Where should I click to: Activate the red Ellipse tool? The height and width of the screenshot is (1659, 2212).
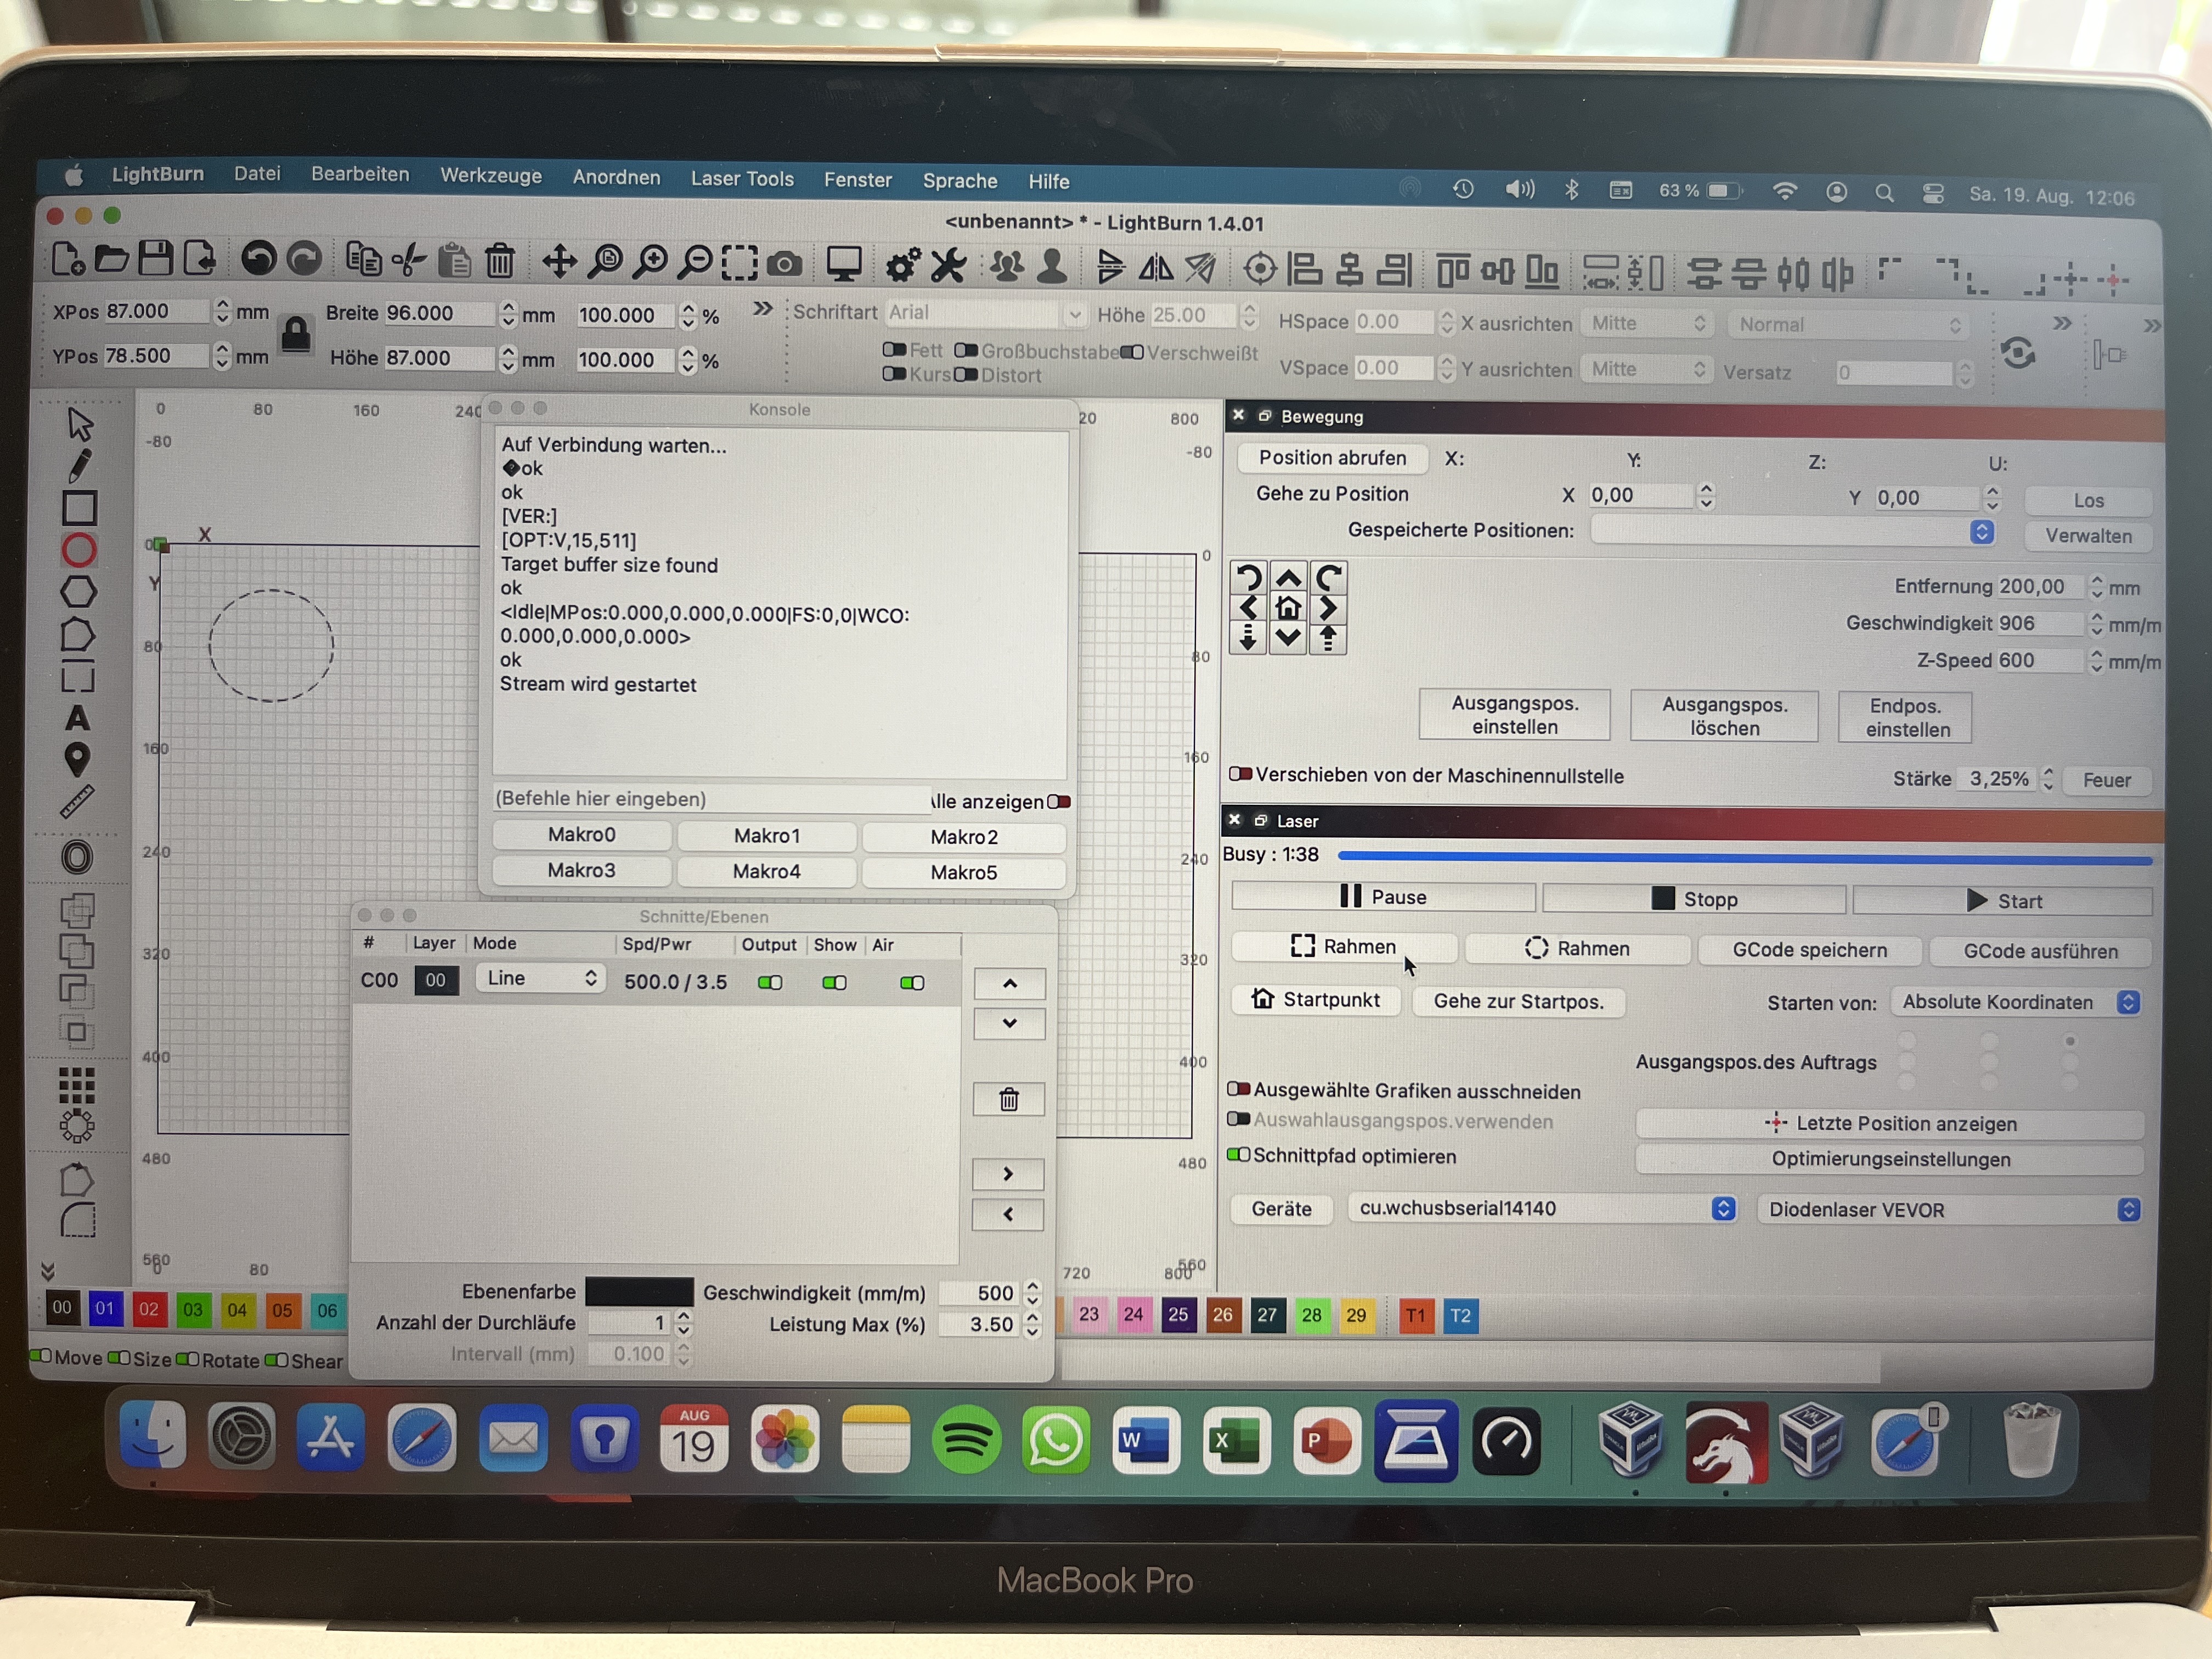(x=79, y=550)
